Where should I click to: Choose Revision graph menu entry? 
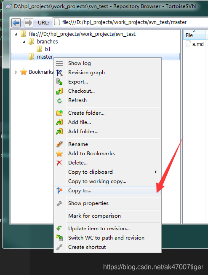(x=107, y=73)
